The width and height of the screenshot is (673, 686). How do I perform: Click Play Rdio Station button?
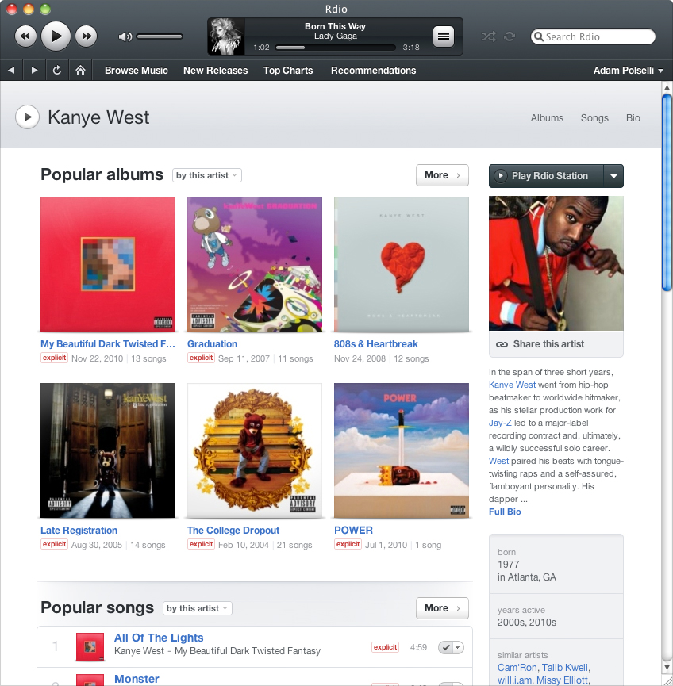pos(546,176)
